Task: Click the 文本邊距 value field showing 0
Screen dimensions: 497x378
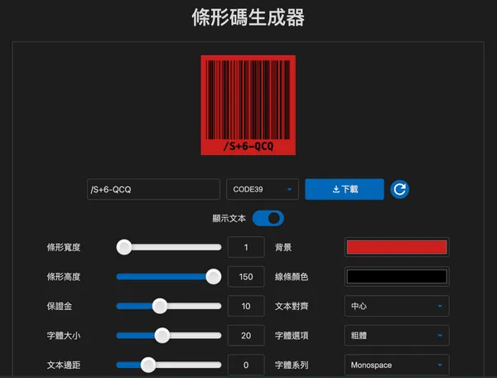Action: pos(246,365)
